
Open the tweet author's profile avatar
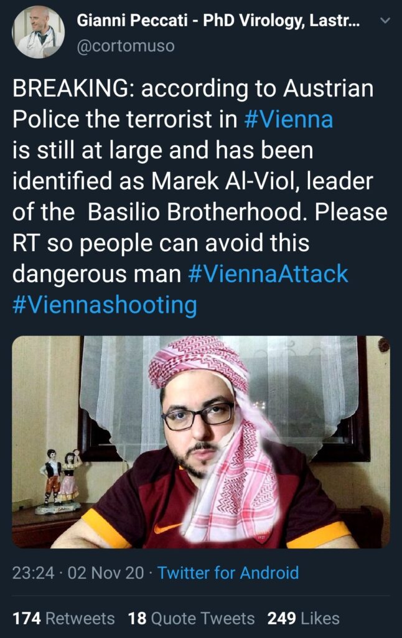(38, 32)
